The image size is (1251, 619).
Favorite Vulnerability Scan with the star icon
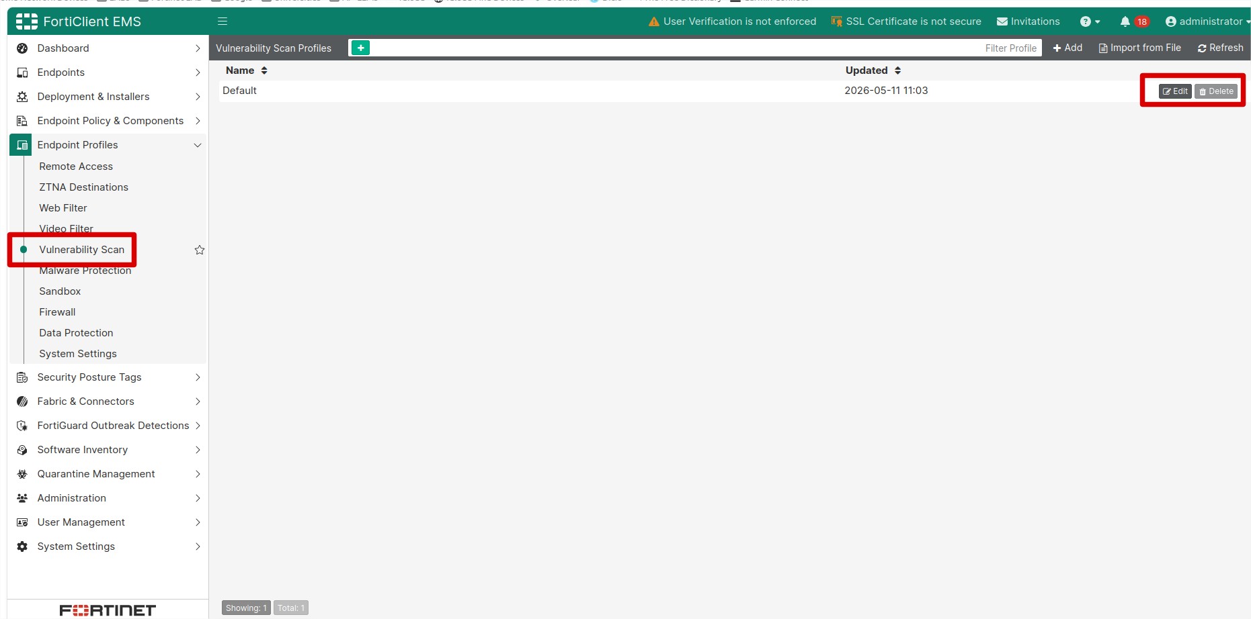coord(200,250)
